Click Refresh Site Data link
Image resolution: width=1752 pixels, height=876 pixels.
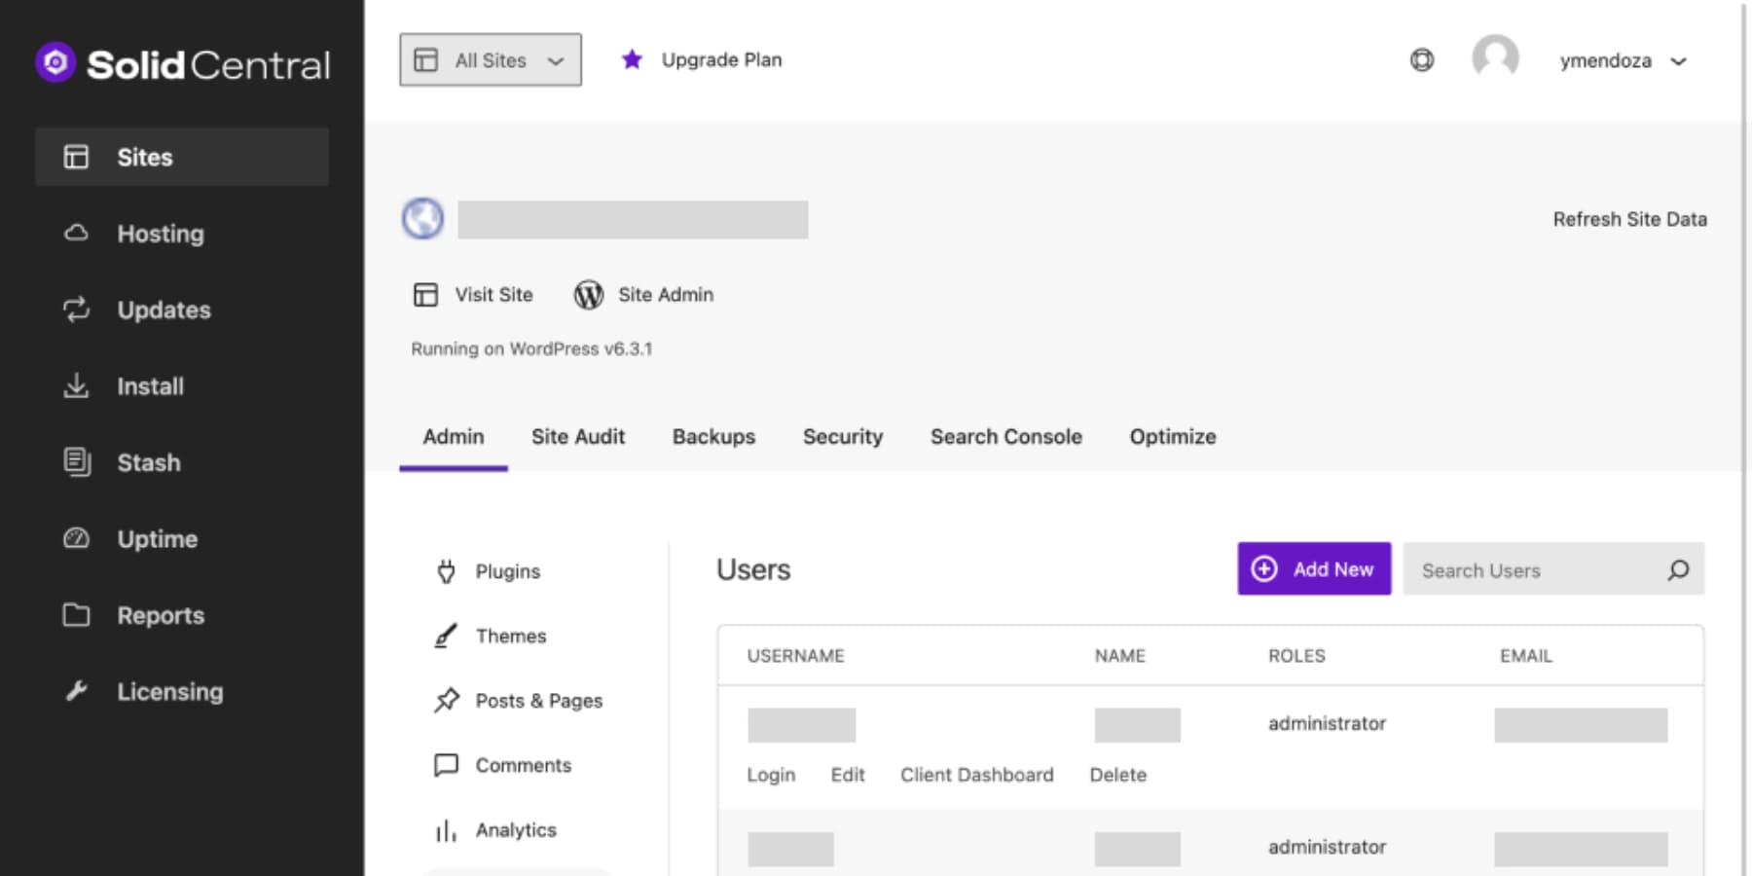pyautogui.click(x=1630, y=219)
